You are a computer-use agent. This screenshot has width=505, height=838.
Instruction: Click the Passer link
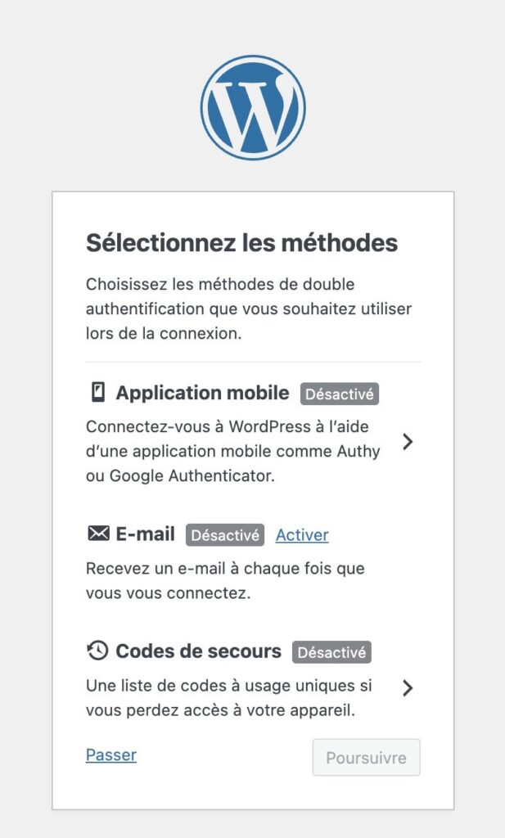[x=111, y=755]
